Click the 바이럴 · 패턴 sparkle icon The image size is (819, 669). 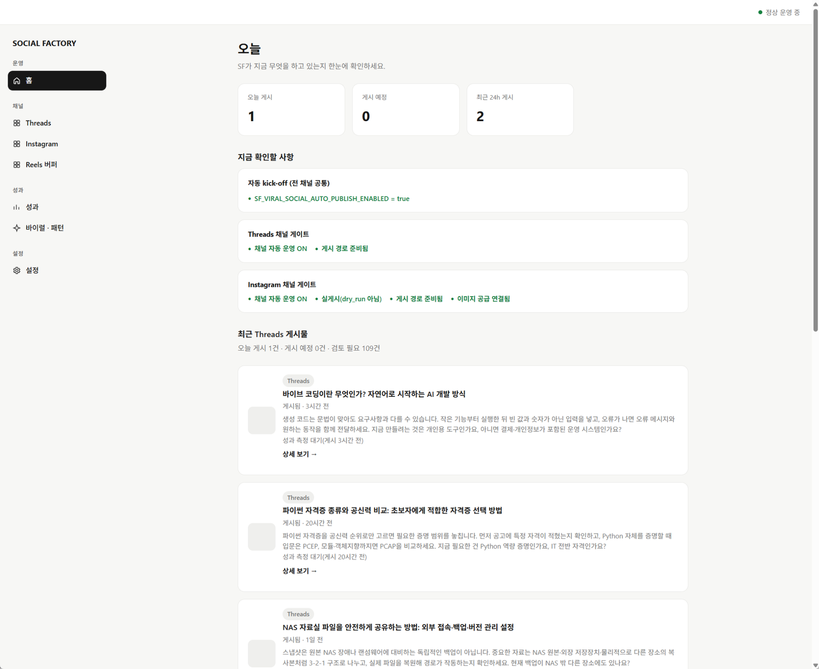click(x=17, y=228)
